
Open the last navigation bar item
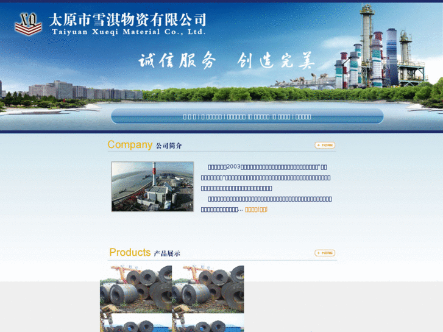point(303,117)
